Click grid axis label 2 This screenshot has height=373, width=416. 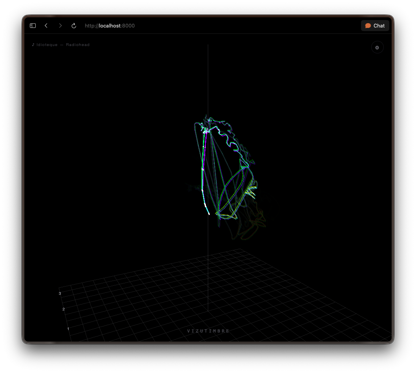point(64,309)
